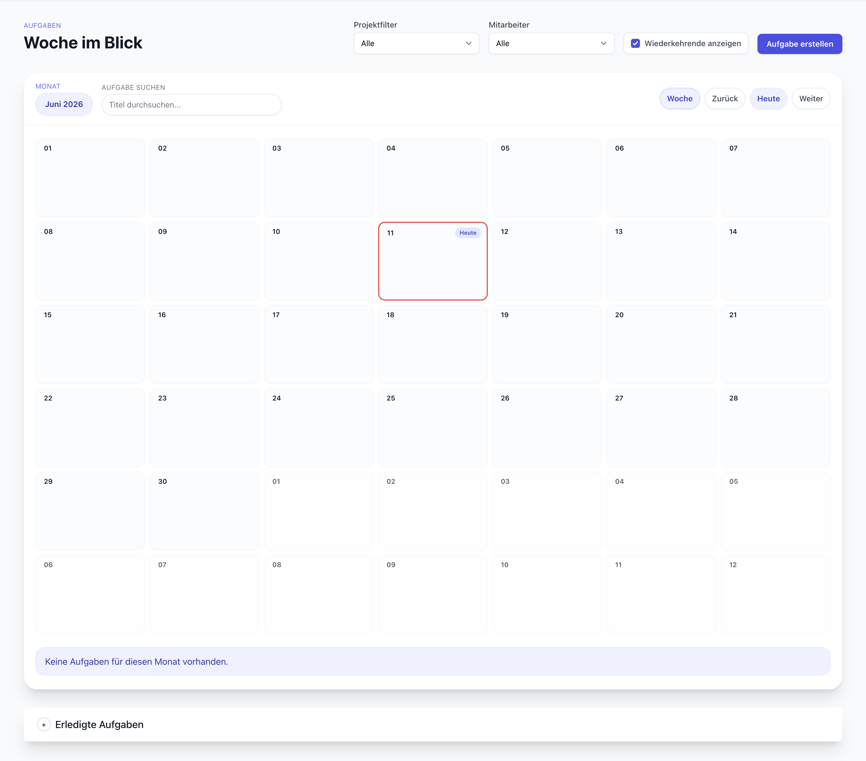Open the Juni 2026 month selector
This screenshot has height=761, width=866.
click(x=64, y=104)
